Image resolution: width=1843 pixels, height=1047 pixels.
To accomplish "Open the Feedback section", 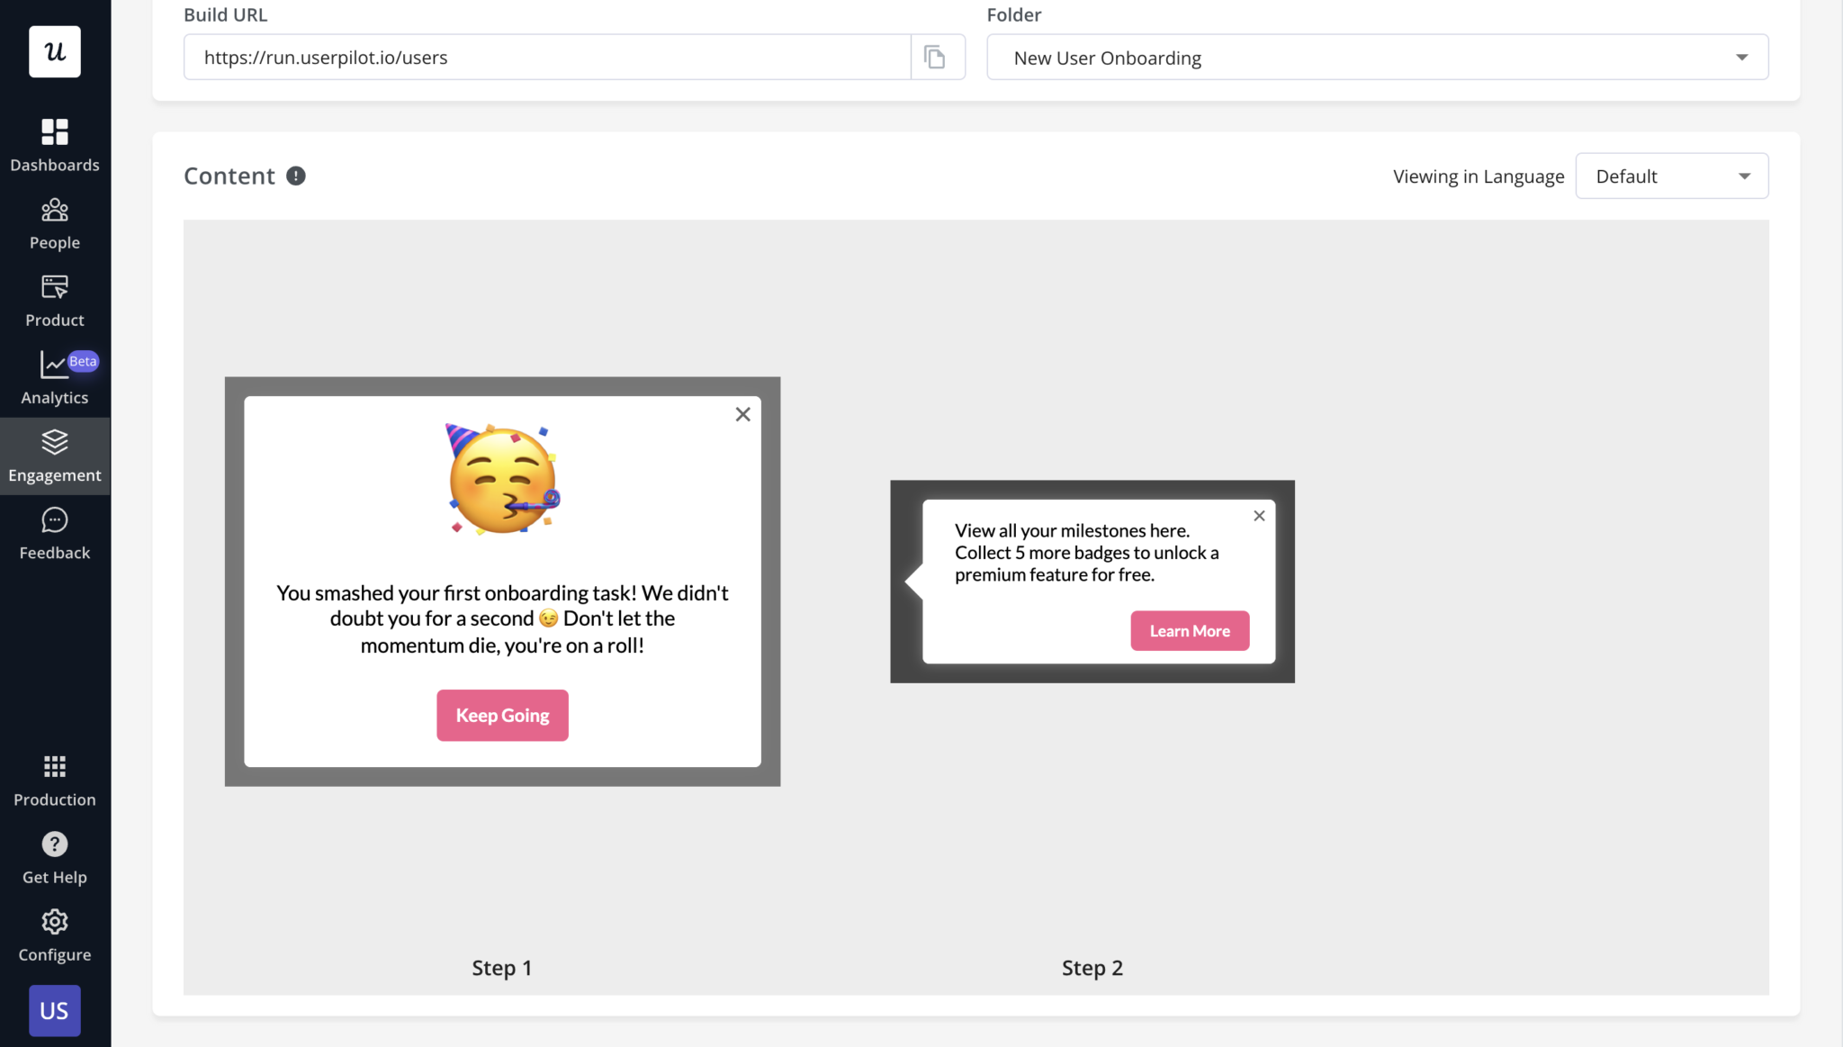I will tap(55, 531).
